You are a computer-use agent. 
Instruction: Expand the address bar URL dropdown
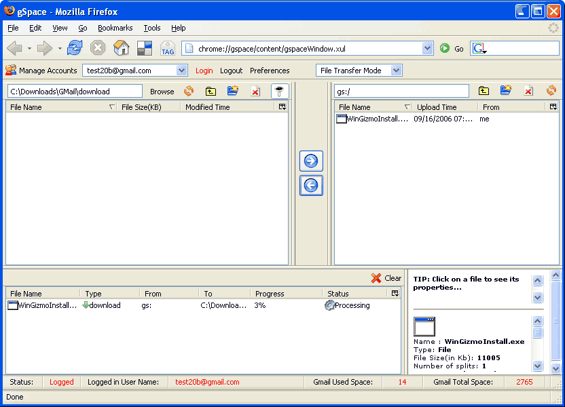point(427,48)
